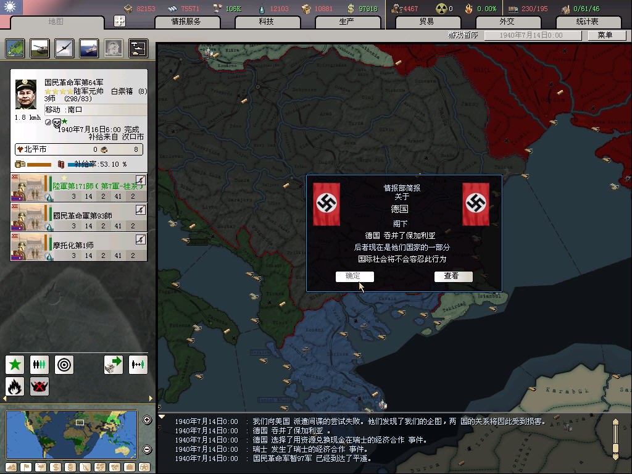
Task: Click the minimap world overview
Action: pyautogui.click(x=72, y=434)
